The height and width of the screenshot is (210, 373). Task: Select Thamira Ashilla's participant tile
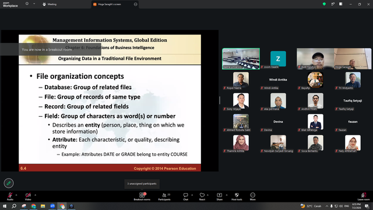click(241, 143)
